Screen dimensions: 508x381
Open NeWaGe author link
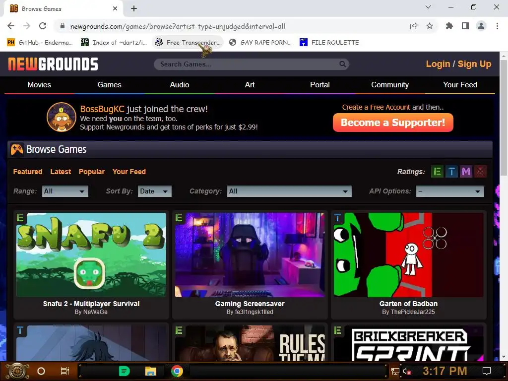pos(95,312)
